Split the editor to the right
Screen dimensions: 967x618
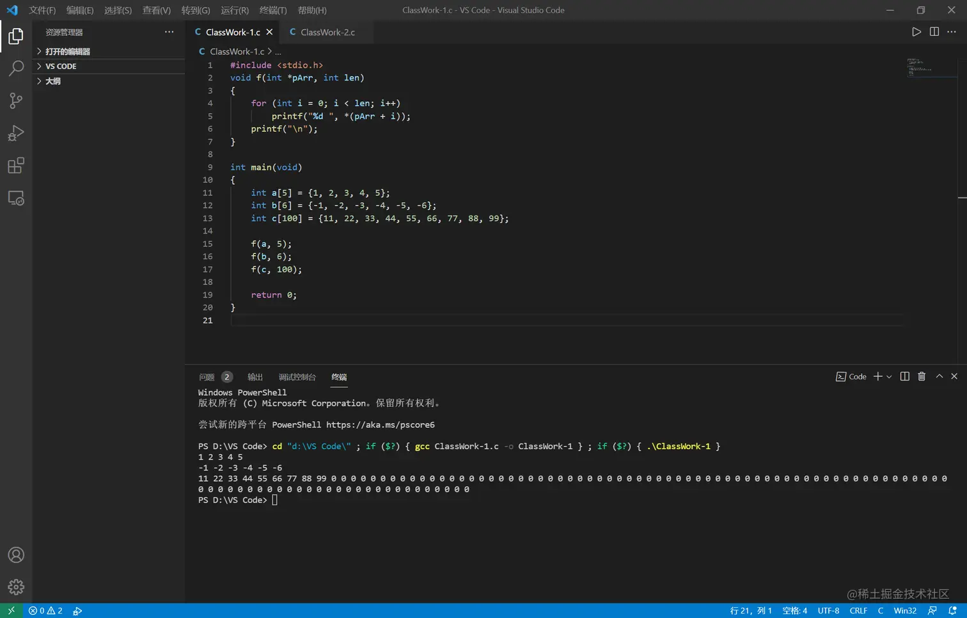tap(934, 32)
